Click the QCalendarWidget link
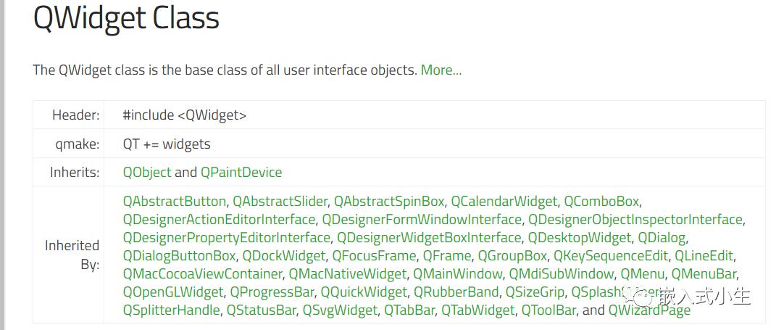Viewport: 776px width, 330px height. (x=504, y=201)
